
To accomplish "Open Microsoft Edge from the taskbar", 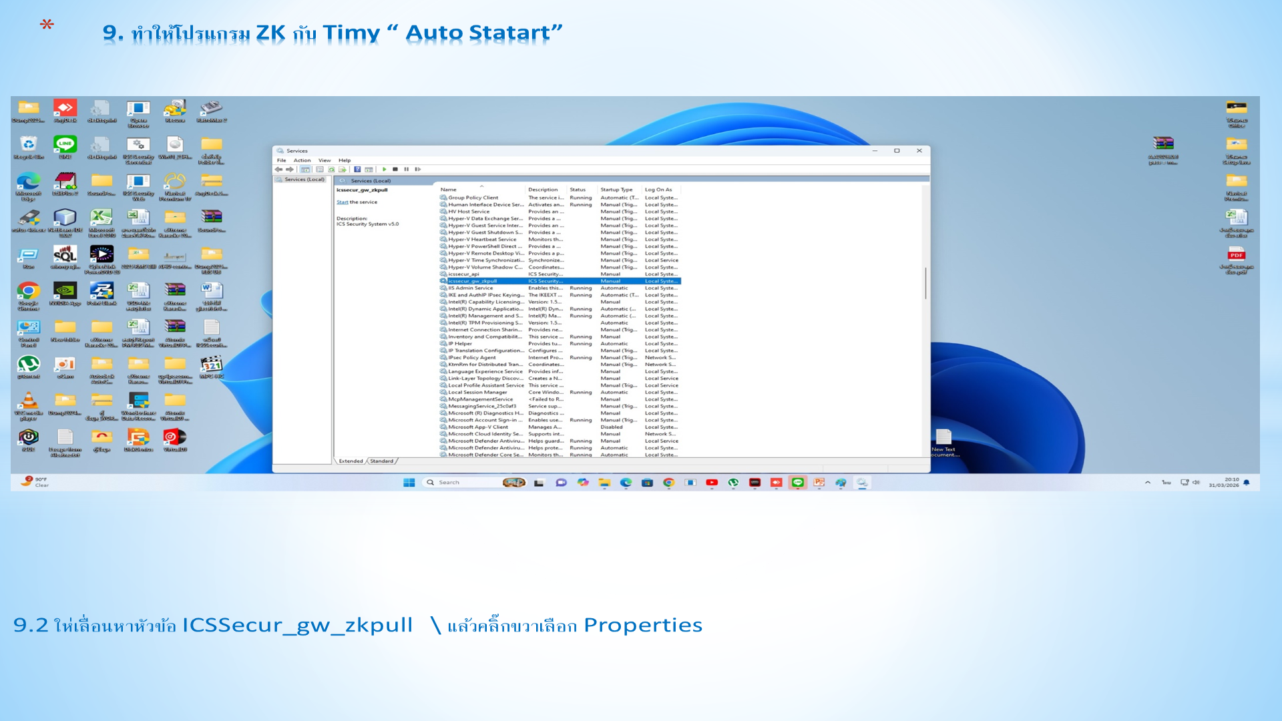I will click(x=626, y=483).
